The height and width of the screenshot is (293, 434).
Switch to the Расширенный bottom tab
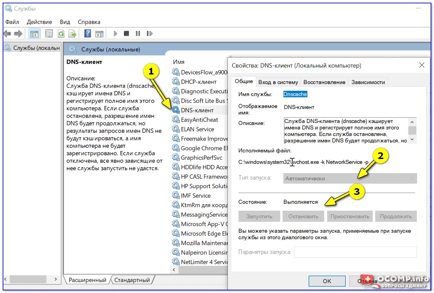pyautogui.click(x=87, y=280)
